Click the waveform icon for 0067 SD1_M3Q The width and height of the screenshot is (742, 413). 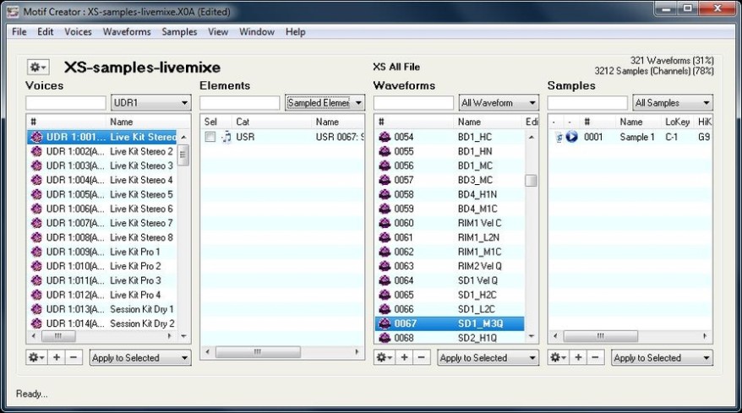point(385,323)
